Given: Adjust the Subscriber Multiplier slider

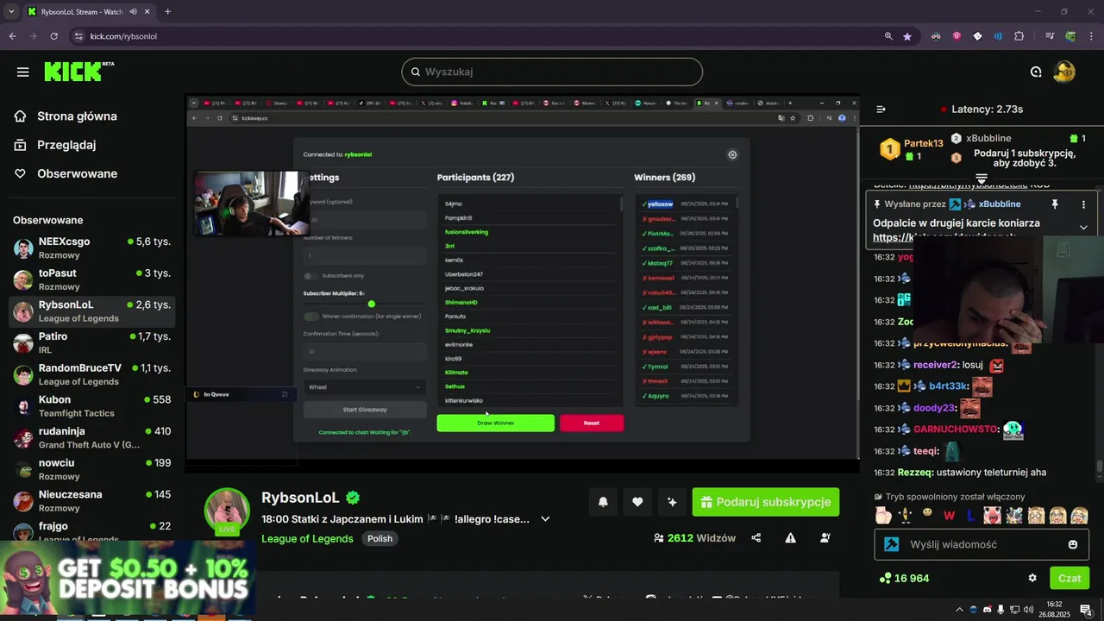Looking at the screenshot, I should (x=371, y=304).
